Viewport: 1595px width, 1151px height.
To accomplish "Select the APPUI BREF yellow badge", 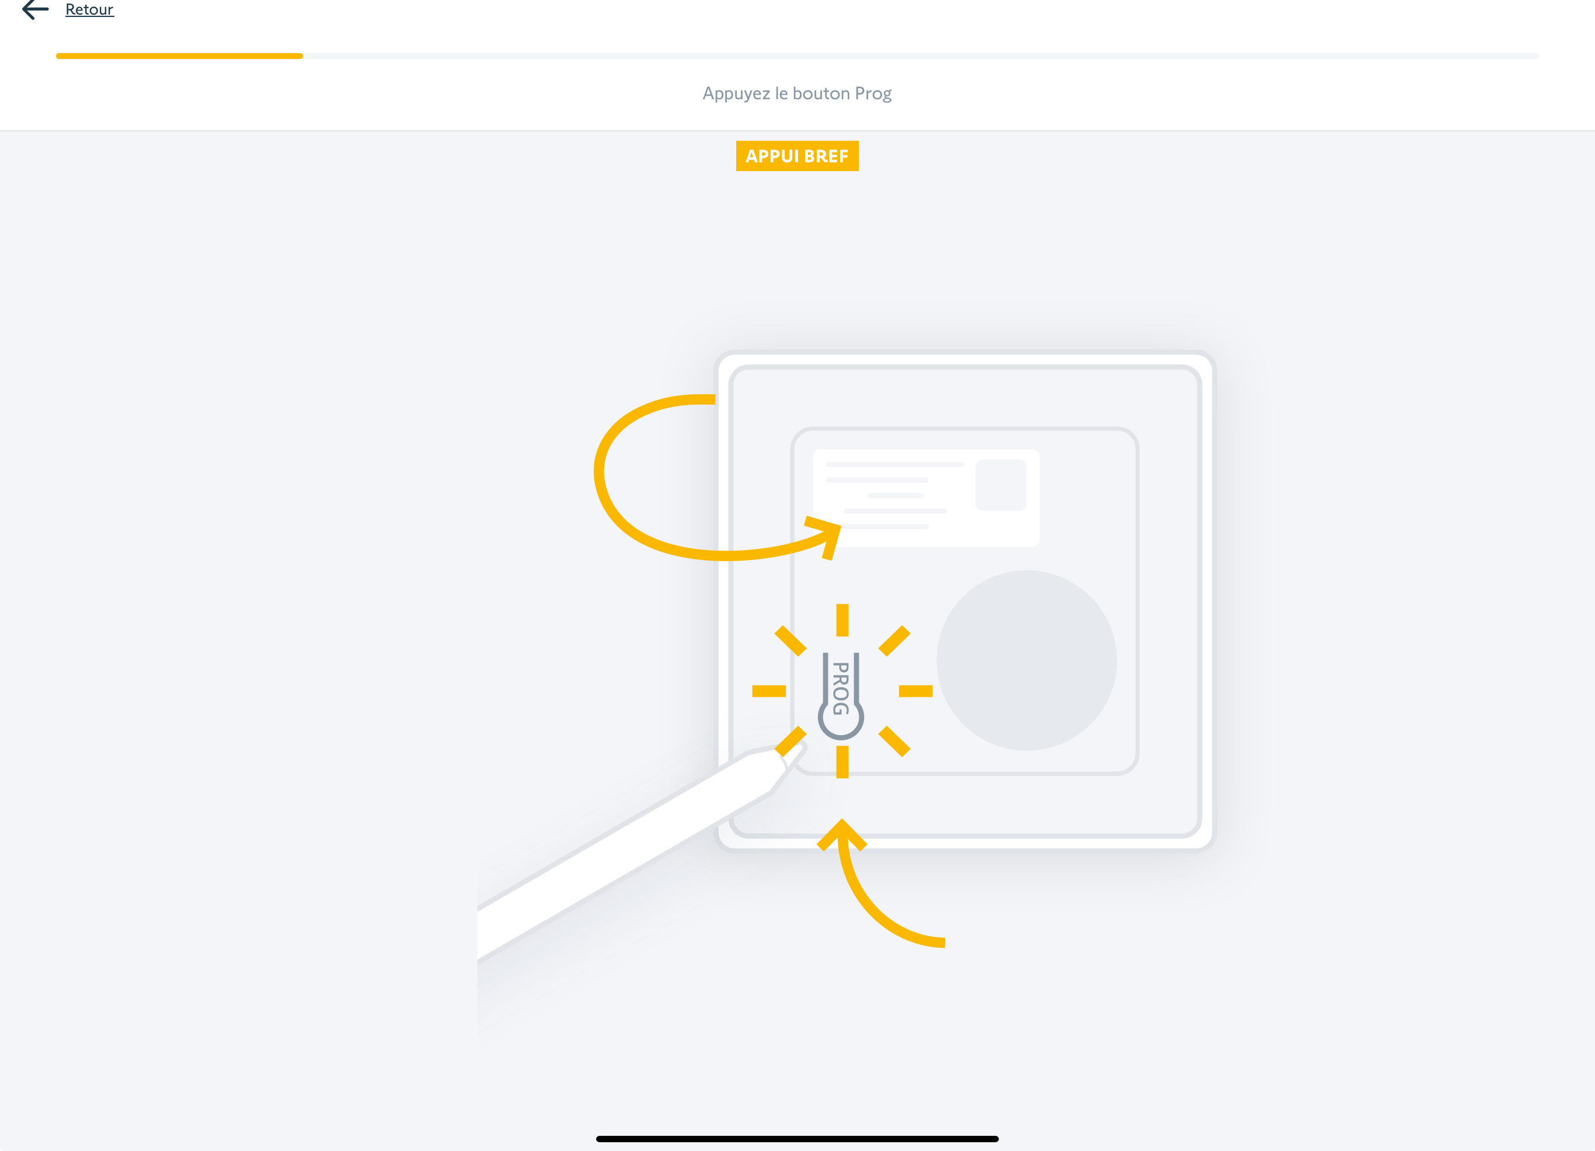I will (x=797, y=155).
